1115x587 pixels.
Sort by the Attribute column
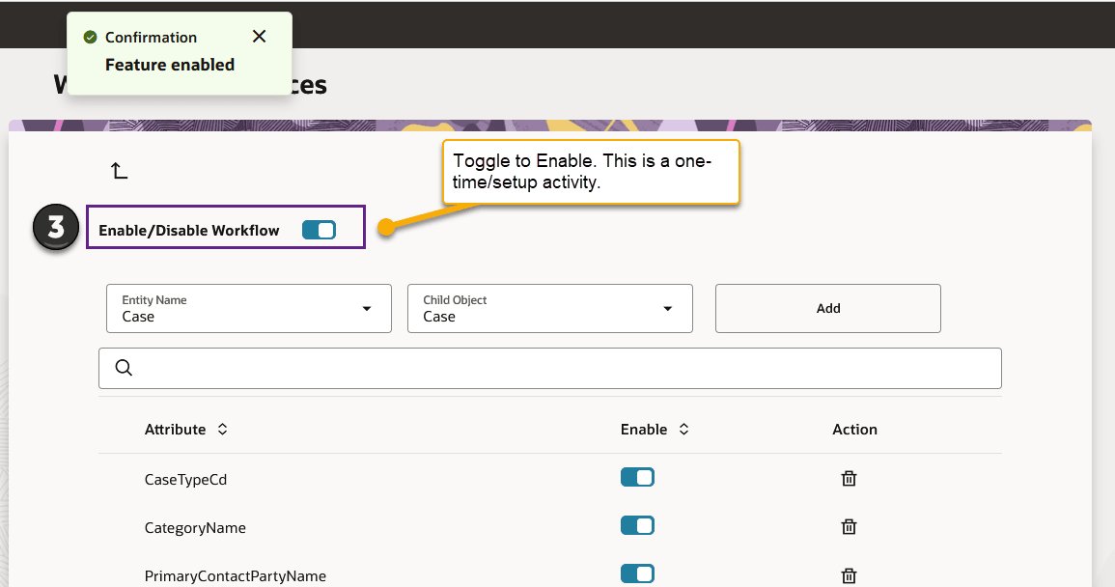(x=222, y=430)
